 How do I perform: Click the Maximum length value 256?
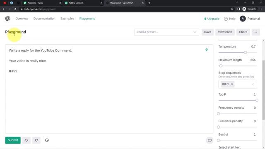click(x=253, y=60)
